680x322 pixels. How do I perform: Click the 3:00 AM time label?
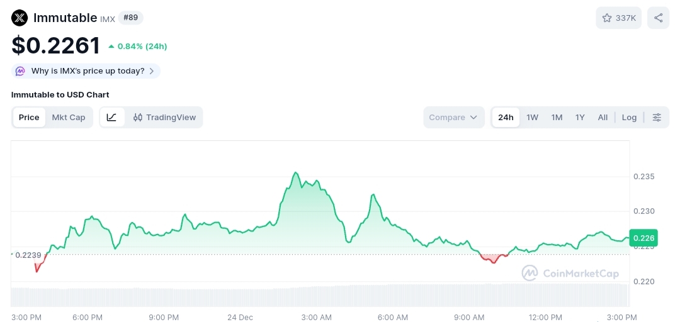[317, 317]
